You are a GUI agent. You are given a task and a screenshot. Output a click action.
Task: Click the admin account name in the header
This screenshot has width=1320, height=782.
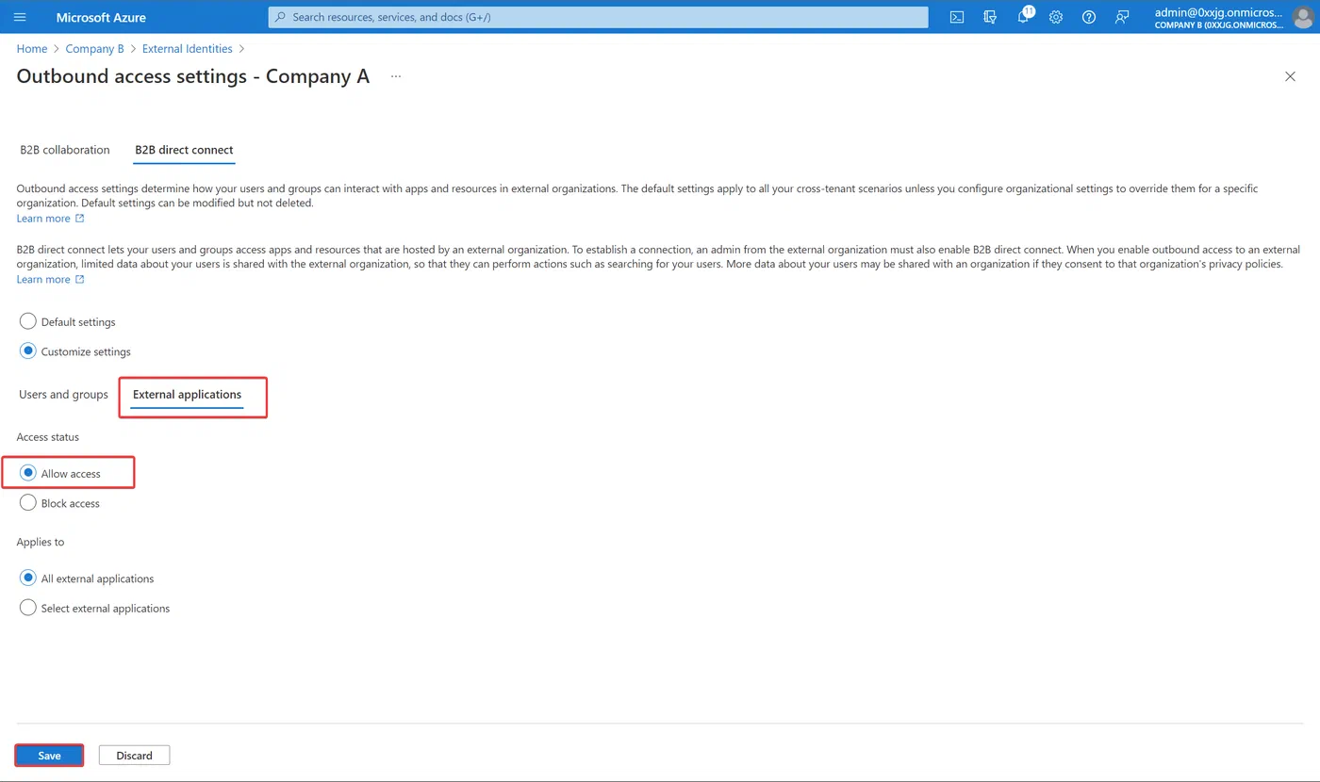pos(1218,12)
